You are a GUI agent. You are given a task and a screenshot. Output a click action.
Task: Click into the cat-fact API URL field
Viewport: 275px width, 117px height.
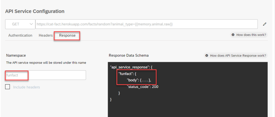point(147,24)
